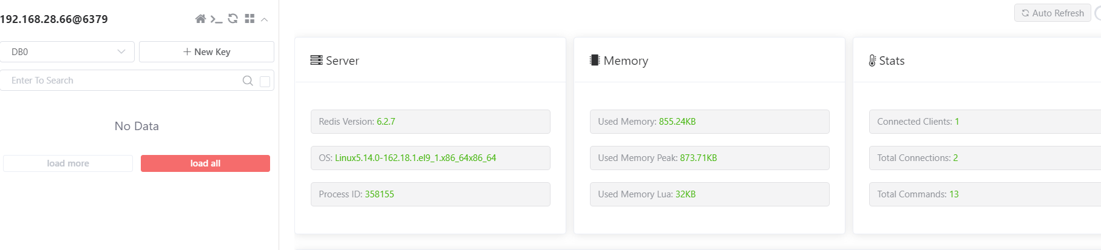Click the magnifier search icon
The height and width of the screenshot is (250, 1101).
[x=248, y=81]
